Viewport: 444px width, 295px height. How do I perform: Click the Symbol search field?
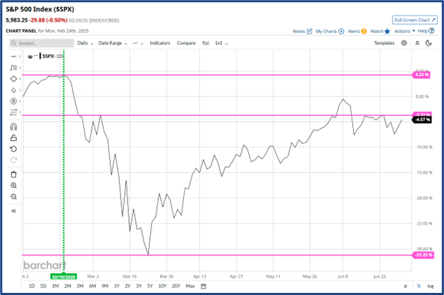coord(42,43)
